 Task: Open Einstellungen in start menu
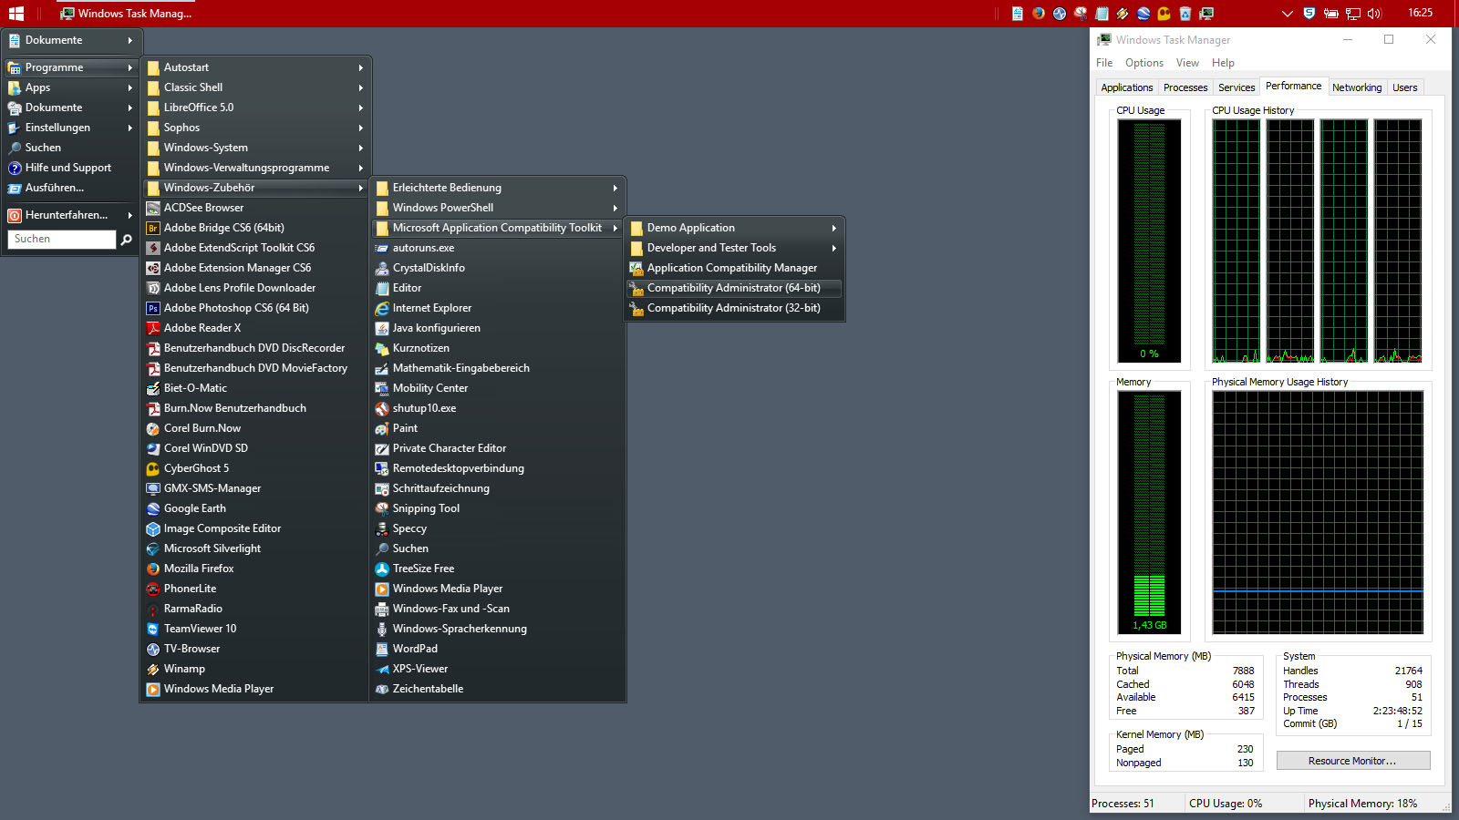coord(70,128)
